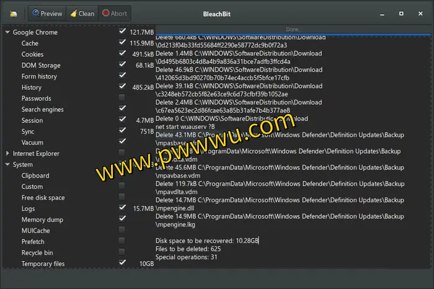Image resolution: width=434 pixels, height=289 pixels.
Task: Select the Logs row label
Action: [x=29, y=209]
